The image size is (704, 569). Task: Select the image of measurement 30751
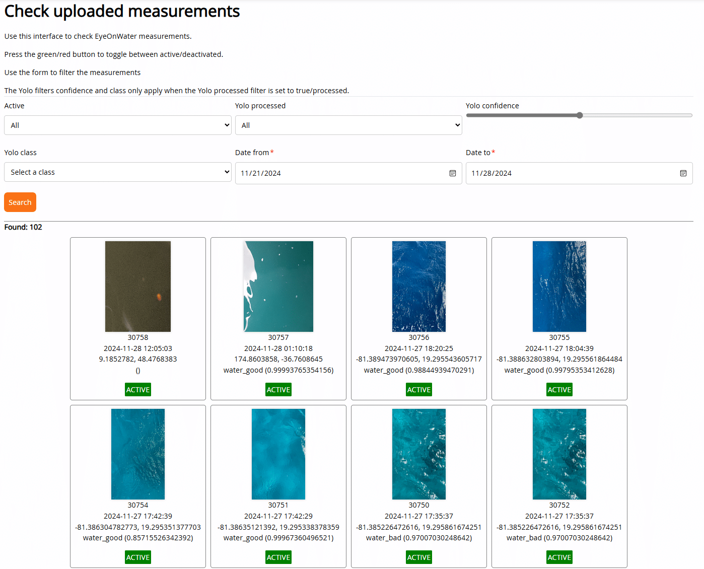[x=278, y=454]
